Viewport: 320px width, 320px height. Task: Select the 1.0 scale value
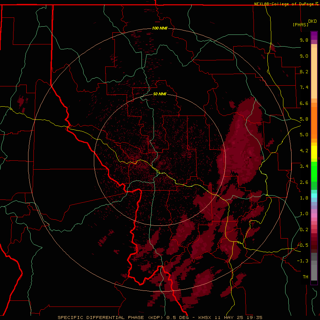[304, 214]
